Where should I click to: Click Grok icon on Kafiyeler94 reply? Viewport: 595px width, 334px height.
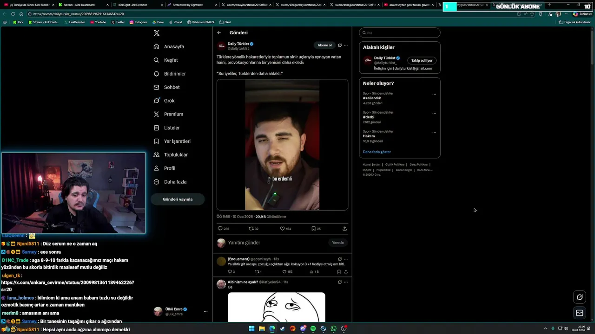click(340, 282)
